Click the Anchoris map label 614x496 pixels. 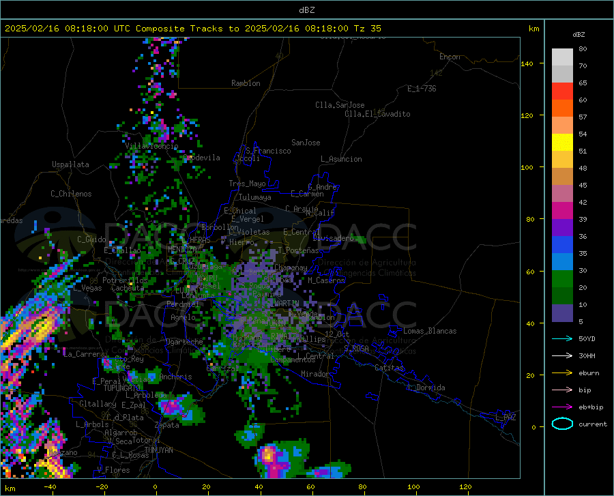pos(175,377)
